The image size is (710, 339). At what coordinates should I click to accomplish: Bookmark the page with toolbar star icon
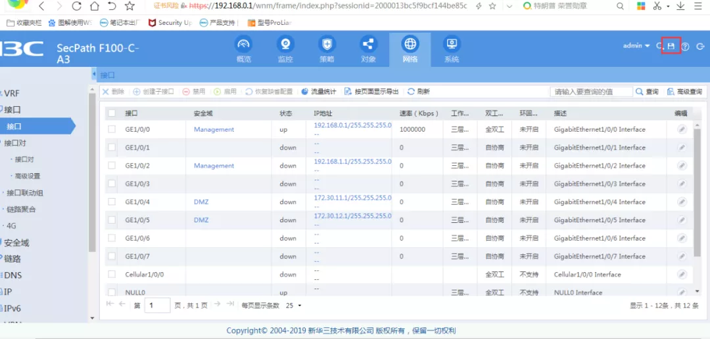pos(130,6)
